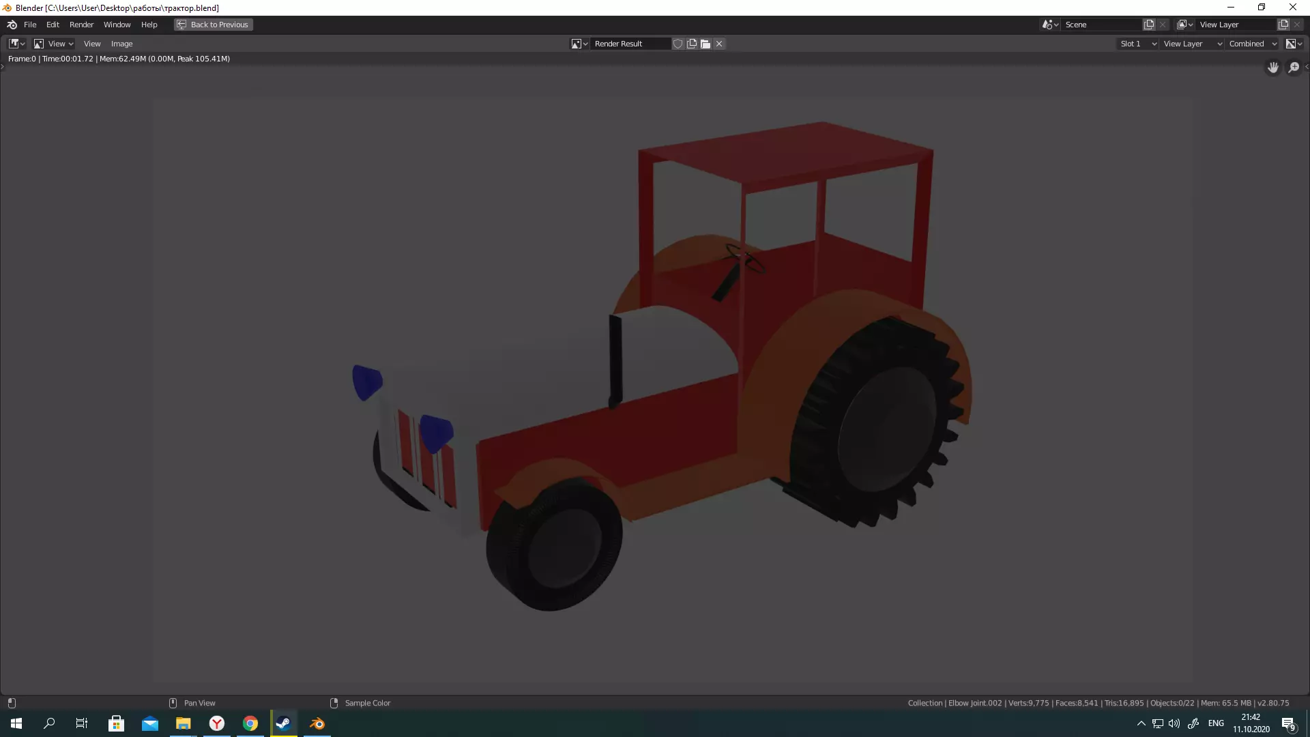Open the Combined pass dropdown
Screen dimensions: 1310x737
[x=1253, y=44]
